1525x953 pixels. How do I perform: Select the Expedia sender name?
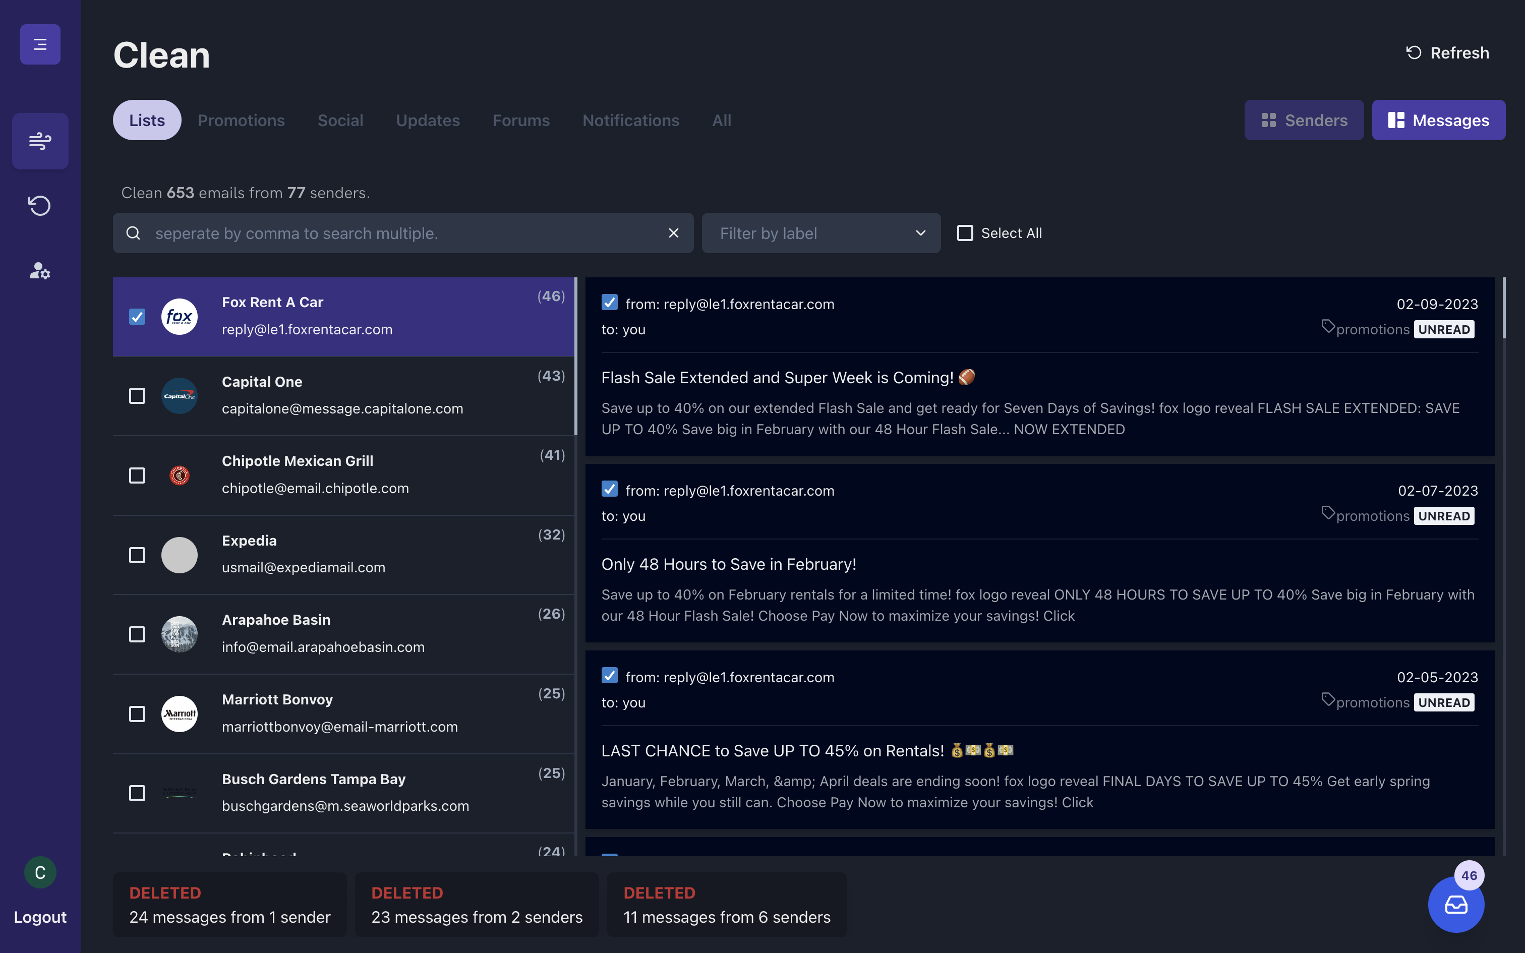249,541
